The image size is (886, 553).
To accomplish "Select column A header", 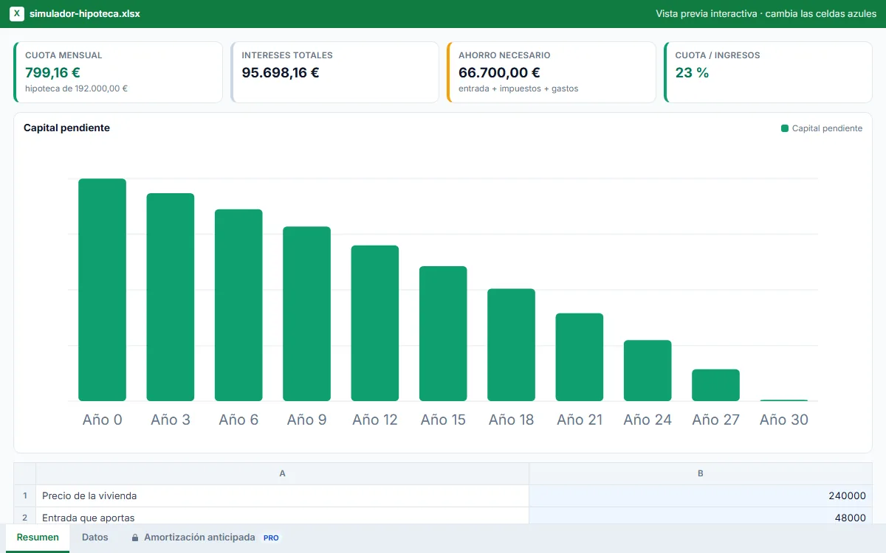I will (283, 474).
